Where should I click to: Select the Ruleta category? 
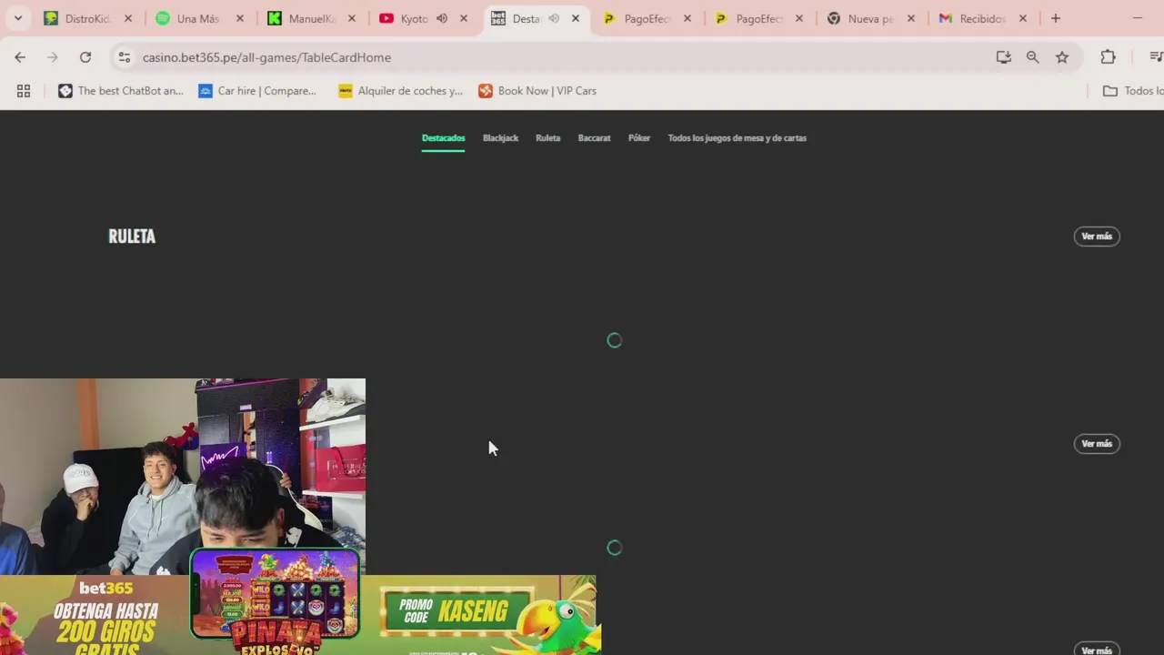pos(547,138)
